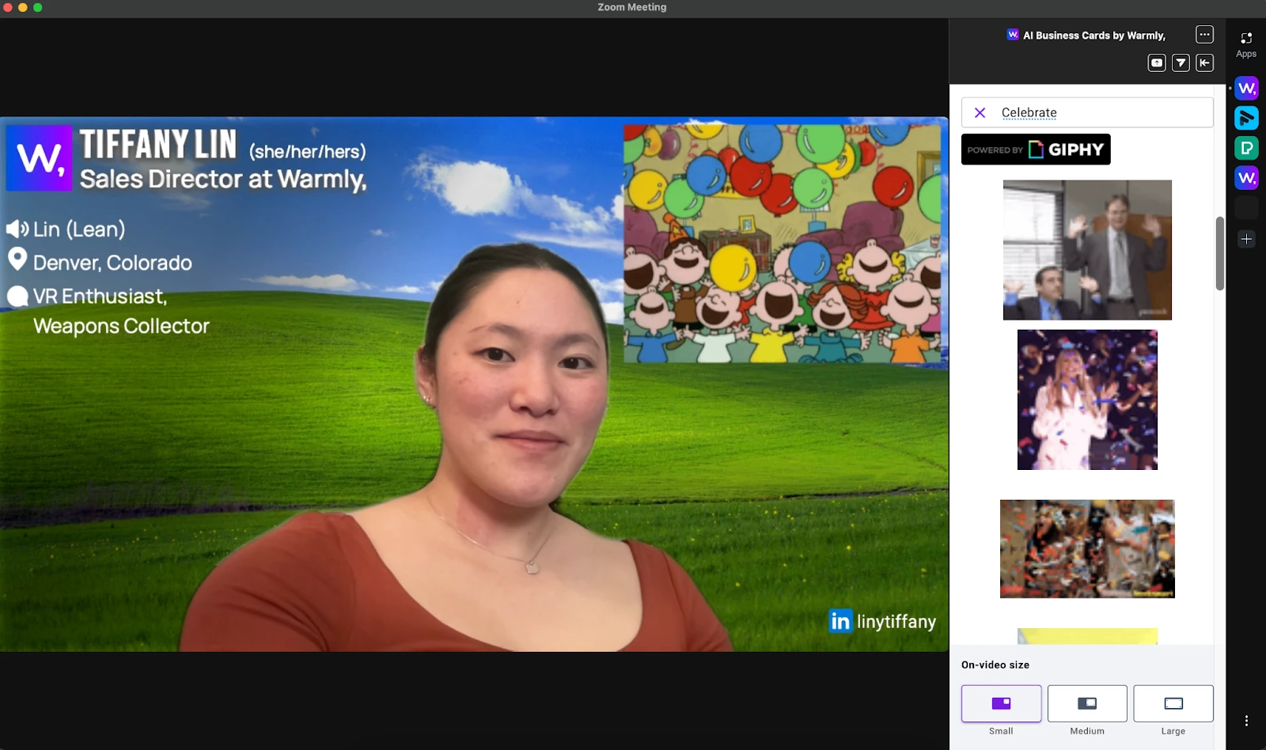Image resolution: width=1266 pixels, height=750 pixels.
Task: Open the blank dark app slot in the sidebar
Action: coord(1246,208)
